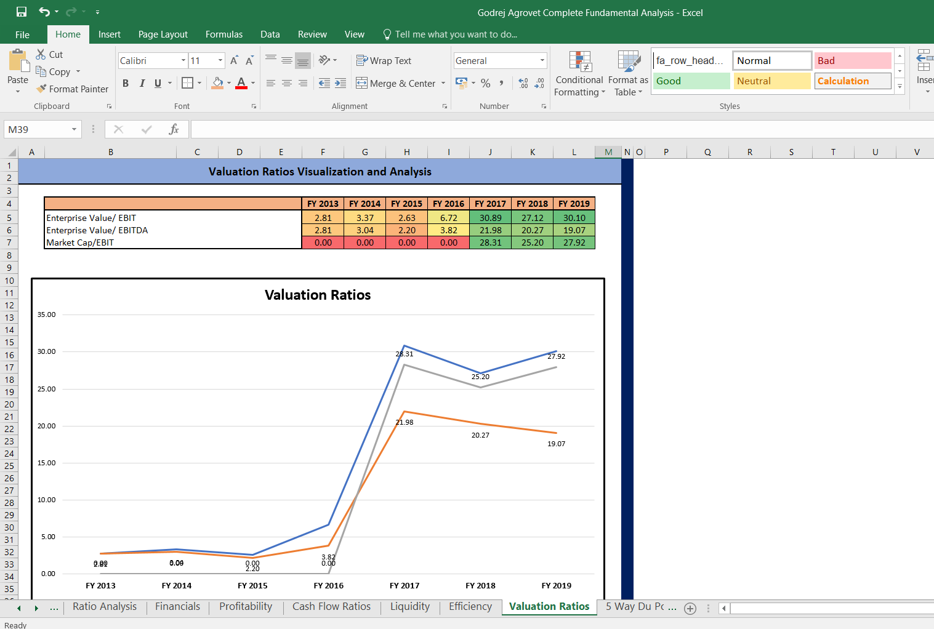Click Decrease Decimal icon

click(x=539, y=83)
